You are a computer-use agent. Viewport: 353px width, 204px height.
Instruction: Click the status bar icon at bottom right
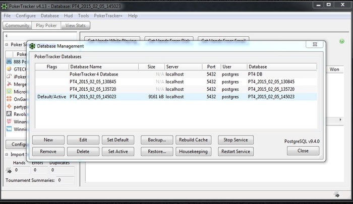coord(336,195)
